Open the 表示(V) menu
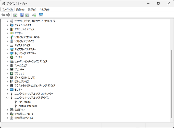Image resolution: width=174 pixels, height=128 pixels. 32,9
